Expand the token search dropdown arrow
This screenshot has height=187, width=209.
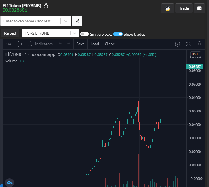click(66, 21)
